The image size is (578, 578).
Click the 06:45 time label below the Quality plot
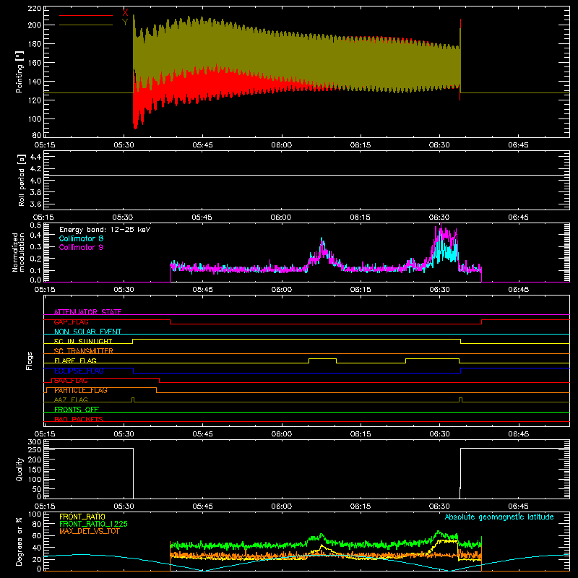point(518,506)
